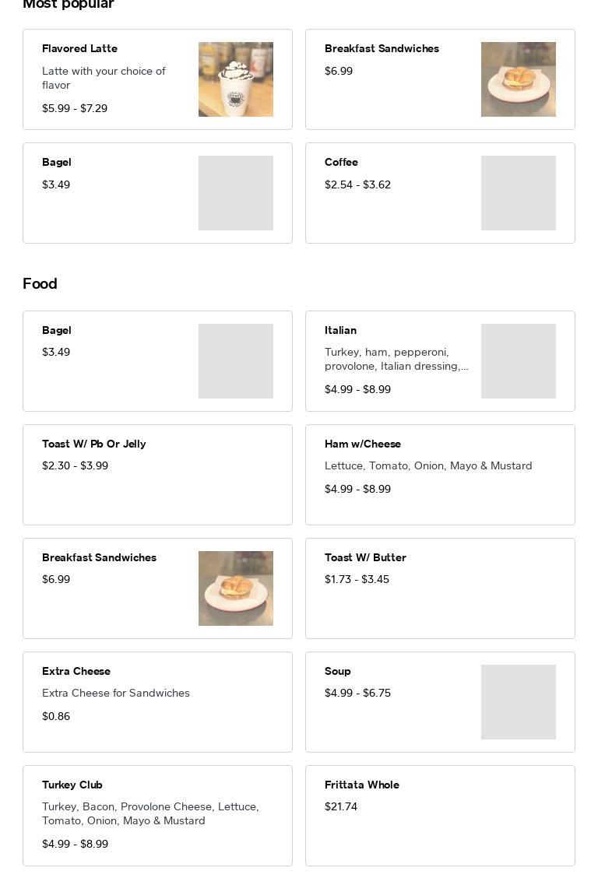Open the Ham w/Cheese item

[x=363, y=444]
